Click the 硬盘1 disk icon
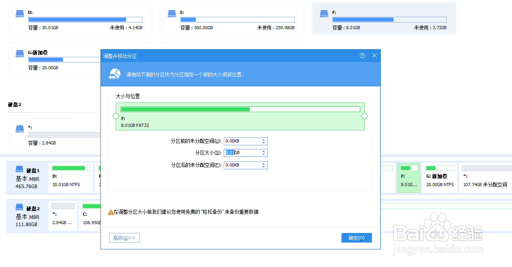The height and width of the screenshot is (267, 512). click(x=19, y=169)
